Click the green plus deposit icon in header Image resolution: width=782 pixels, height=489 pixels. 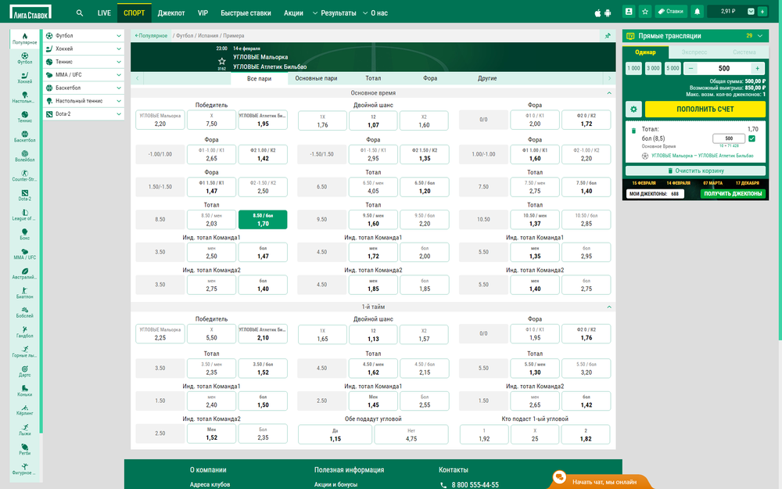(x=762, y=12)
